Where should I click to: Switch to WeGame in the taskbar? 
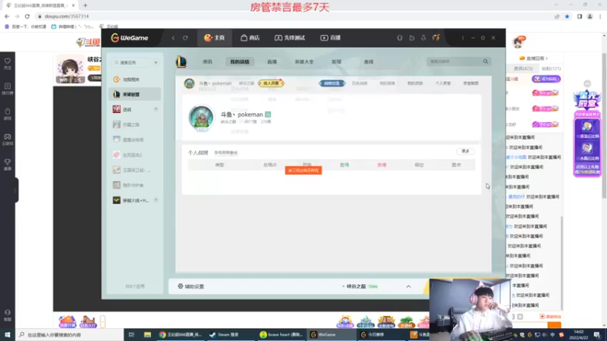pos(332,335)
